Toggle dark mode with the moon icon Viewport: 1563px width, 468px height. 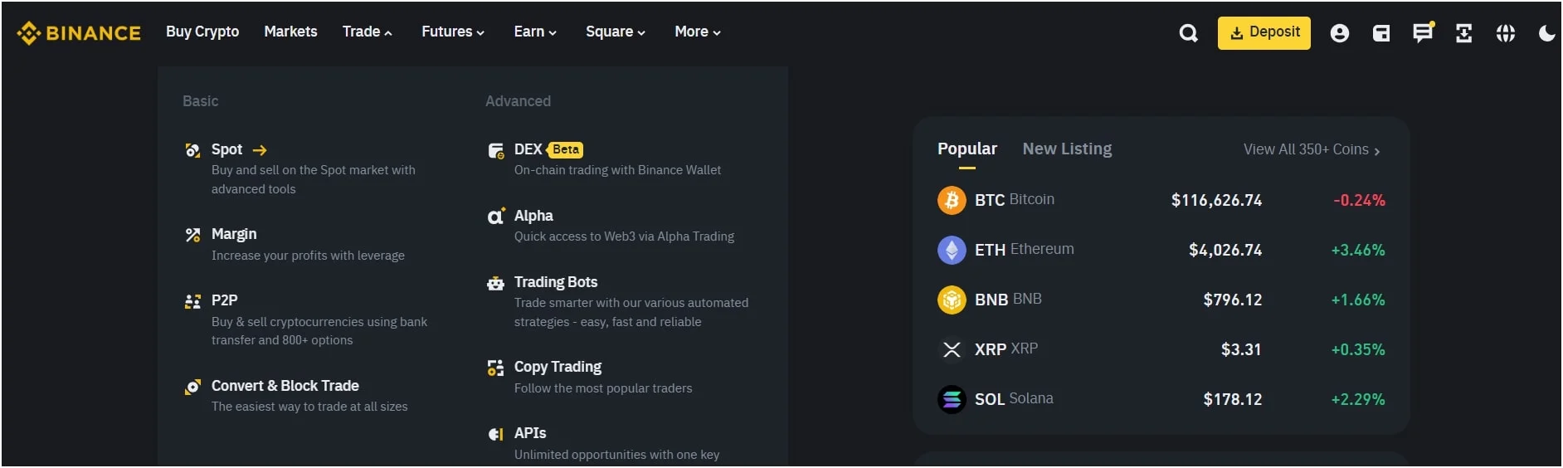tap(1546, 33)
